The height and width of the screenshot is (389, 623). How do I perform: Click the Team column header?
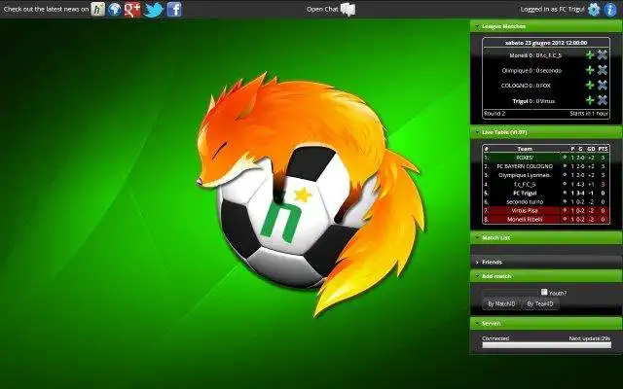click(x=525, y=149)
